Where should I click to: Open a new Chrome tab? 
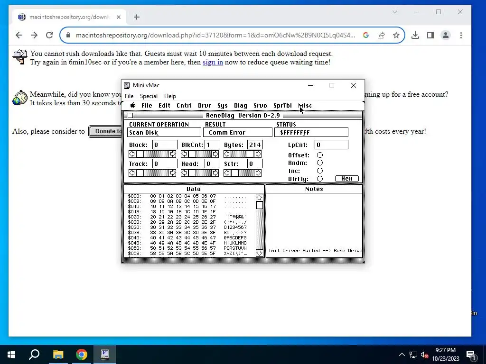pyautogui.click(x=137, y=17)
